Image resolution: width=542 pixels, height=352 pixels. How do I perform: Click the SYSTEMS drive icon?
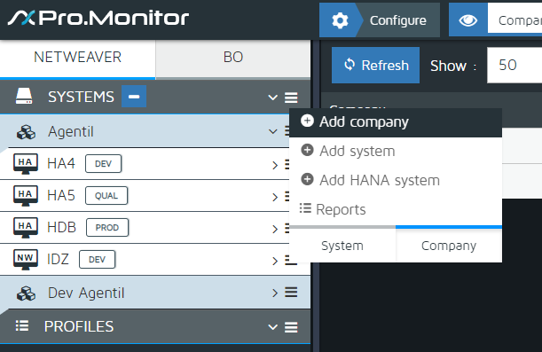tap(24, 97)
